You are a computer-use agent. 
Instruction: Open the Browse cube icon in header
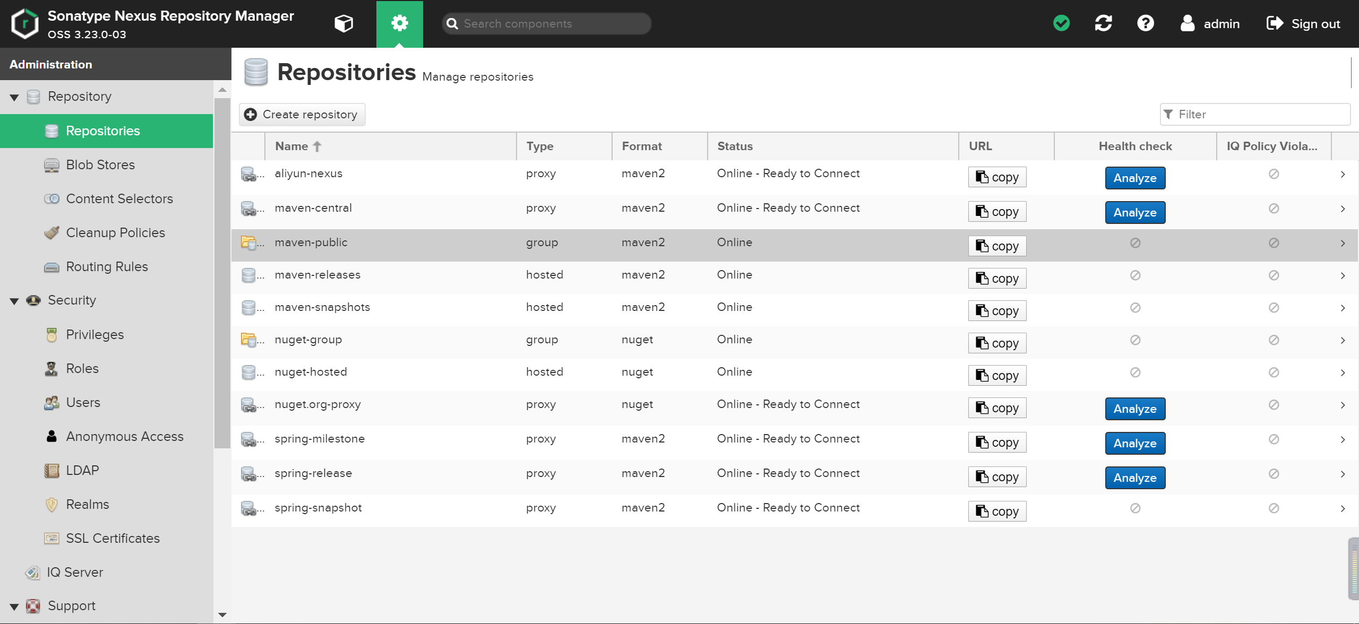coord(343,23)
